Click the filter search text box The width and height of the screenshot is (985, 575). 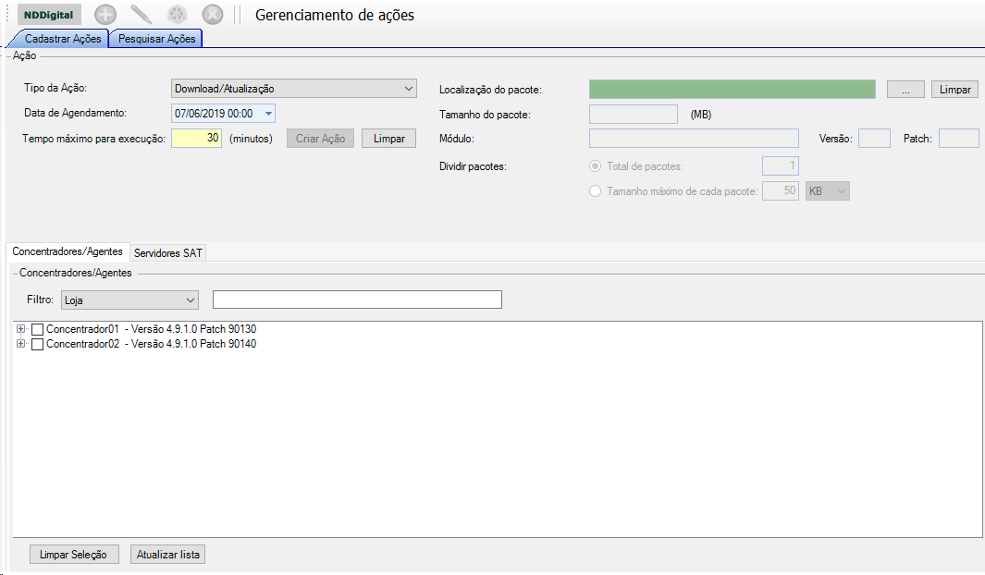[x=357, y=300]
